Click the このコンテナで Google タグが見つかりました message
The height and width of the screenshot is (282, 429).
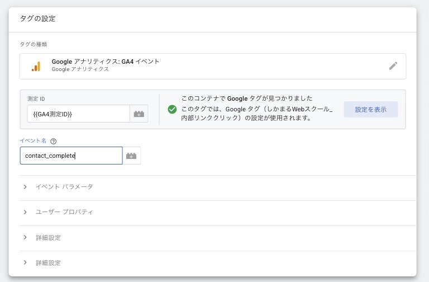[x=247, y=98]
